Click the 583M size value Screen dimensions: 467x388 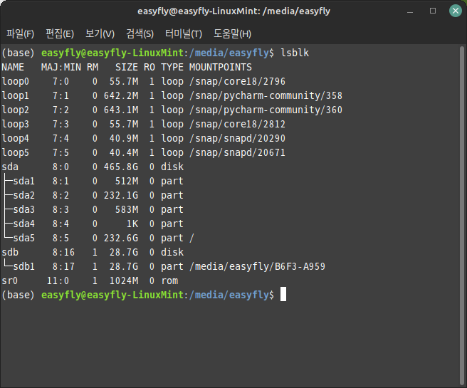point(127,209)
